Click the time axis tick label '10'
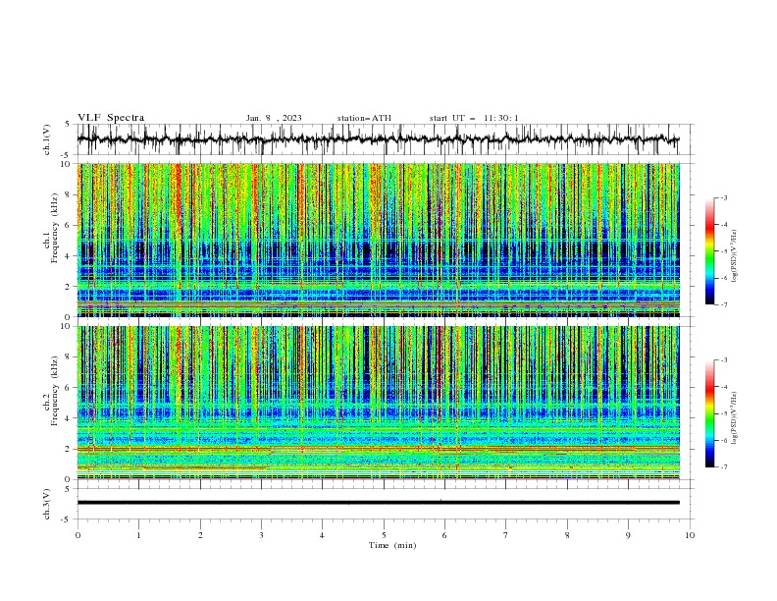Viewport: 777px width, 601px height. coord(690,535)
